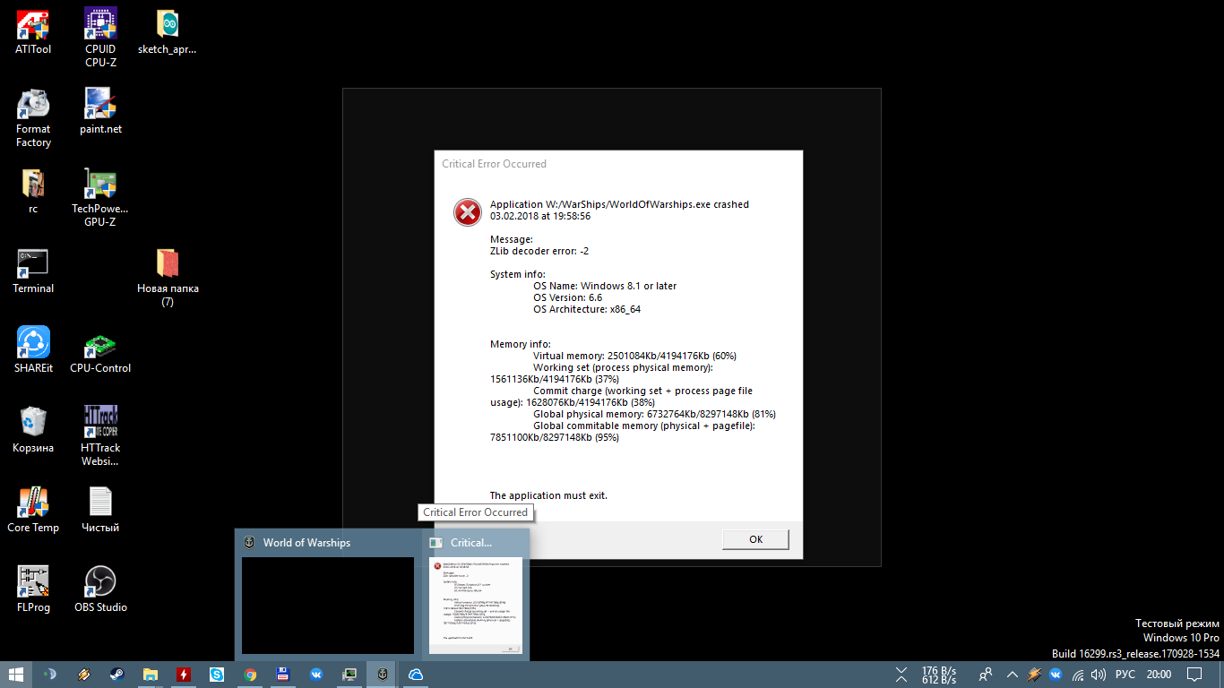1224x688 pixels.
Task: Click the Winamp lightning tray icon
Action: point(1034,675)
